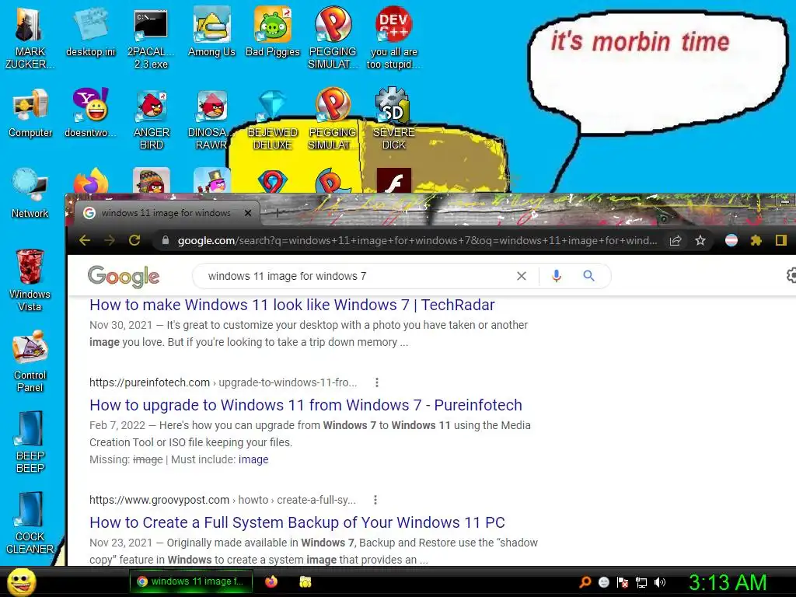This screenshot has width=796, height=597.
Task: Click the orange search tray icon
Action: pyautogui.click(x=585, y=581)
